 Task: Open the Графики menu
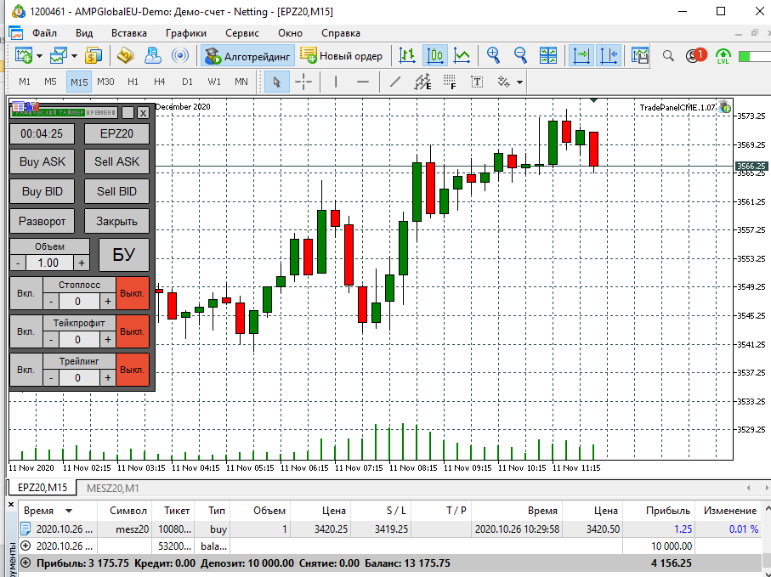coord(186,33)
